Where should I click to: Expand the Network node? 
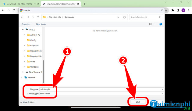(22, 77)
